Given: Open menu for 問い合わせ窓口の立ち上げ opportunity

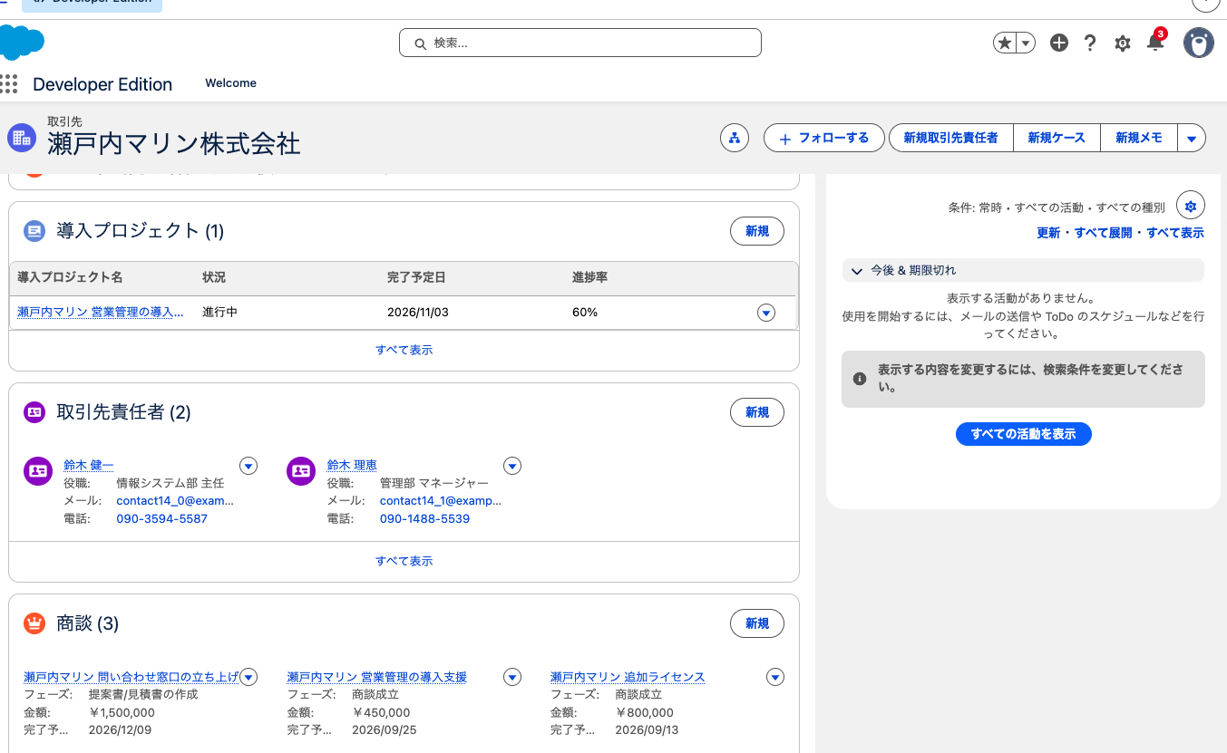Looking at the screenshot, I should click(x=249, y=677).
